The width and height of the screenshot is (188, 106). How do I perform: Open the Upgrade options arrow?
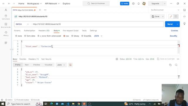[x=164, y=4]
